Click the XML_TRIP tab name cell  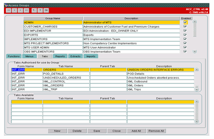pos(66,89)
